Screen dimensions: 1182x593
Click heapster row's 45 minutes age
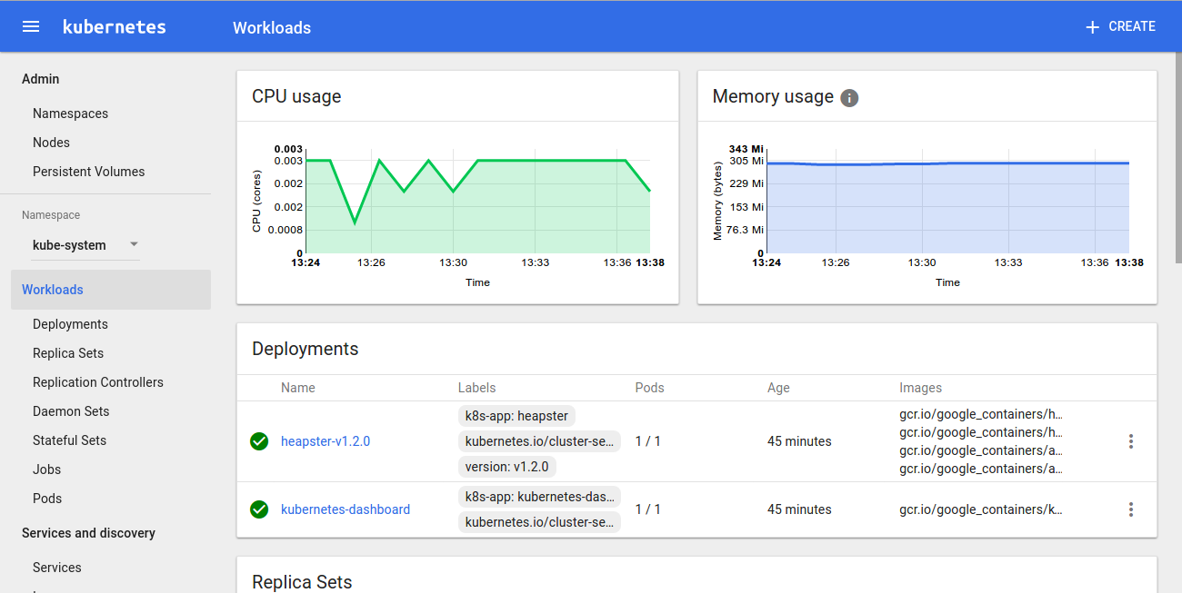799,441
